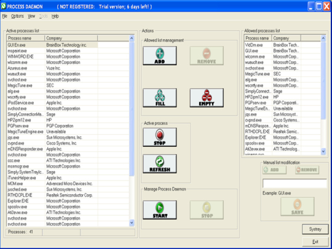Click the active processes list scrollbar thumb
The height and width of the screenshot is (249, 332).
(132, 109)
